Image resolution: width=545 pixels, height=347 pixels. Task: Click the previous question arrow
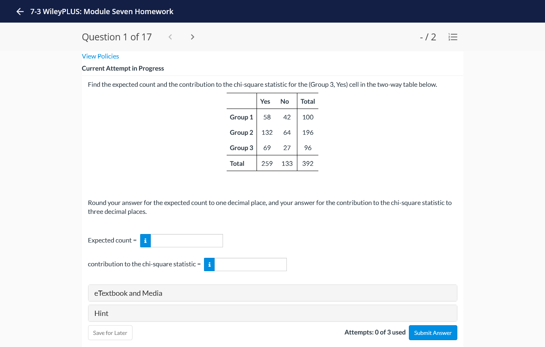[x=170, y=37]
